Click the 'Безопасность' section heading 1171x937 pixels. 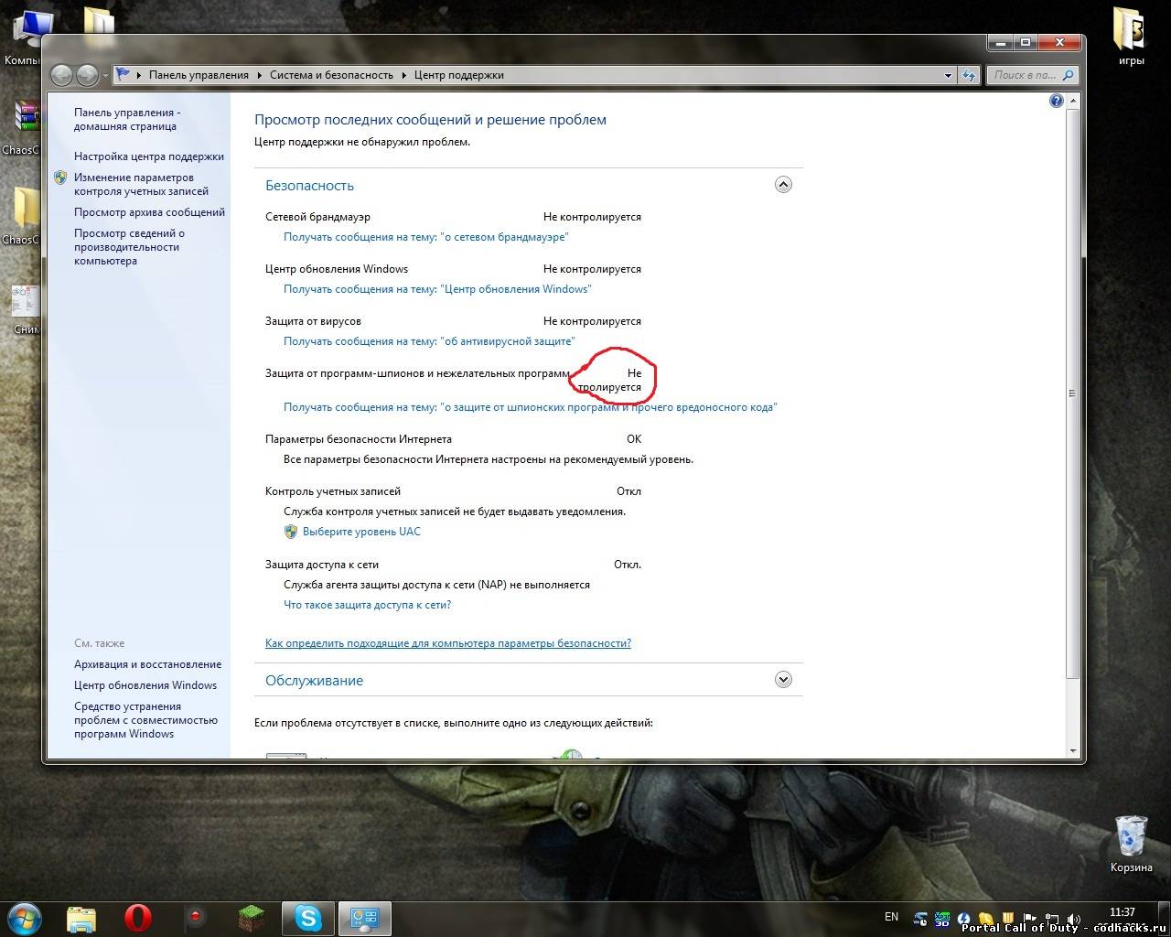[x=309, y=186]
